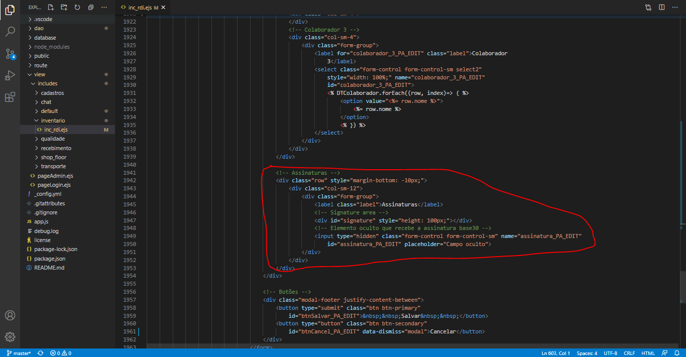Open the Explorer view in activity bar
This screenshot has height=357, width=686.
coord(10,10)
